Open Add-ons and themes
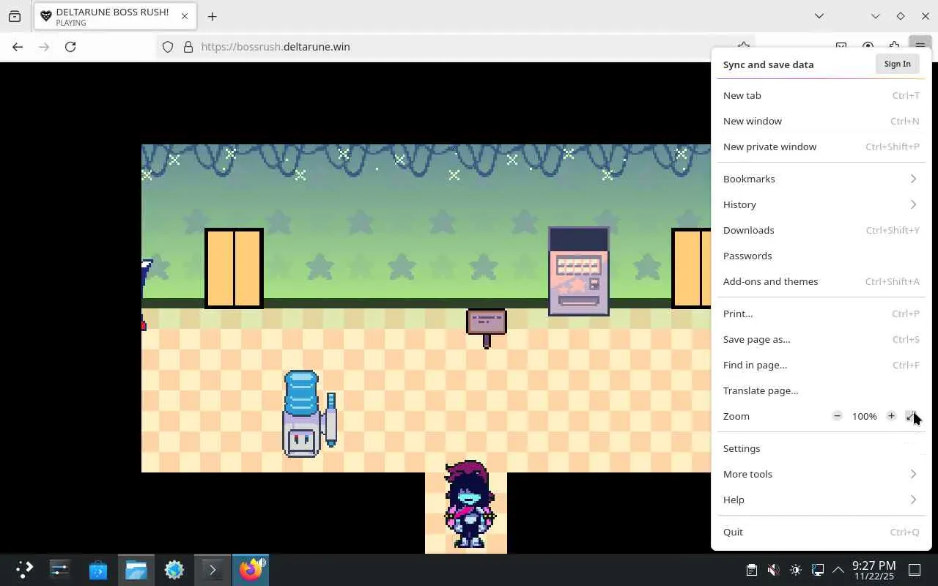Viewport: 938px width, 586px height. (821, 281)
